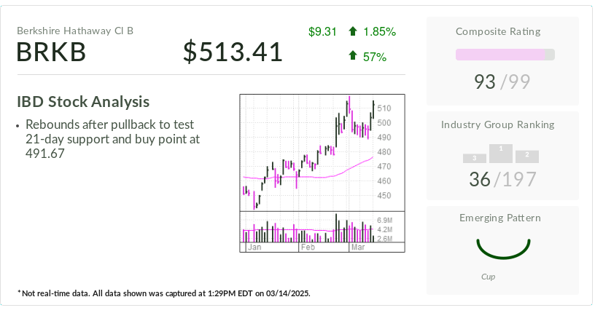Select the Composite Rating 93/99 score

(x=502, y=82)
